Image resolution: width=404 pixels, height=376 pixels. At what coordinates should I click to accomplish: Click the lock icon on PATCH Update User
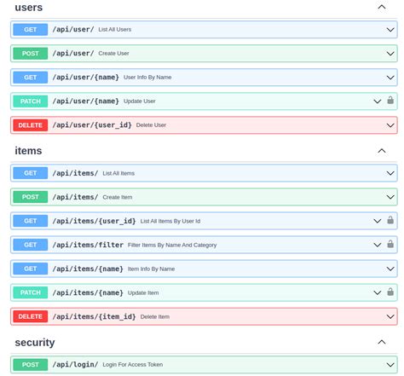[390, 101]
